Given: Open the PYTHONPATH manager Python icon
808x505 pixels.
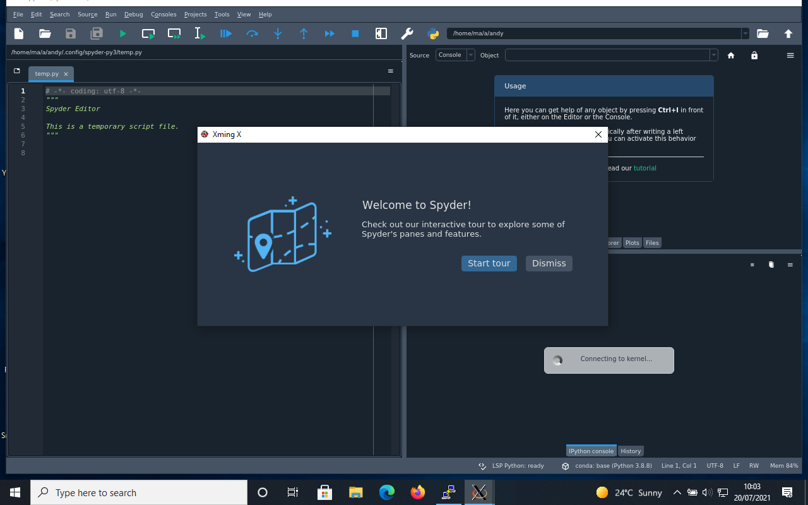Looking at the screenshot, I should 433,33.
